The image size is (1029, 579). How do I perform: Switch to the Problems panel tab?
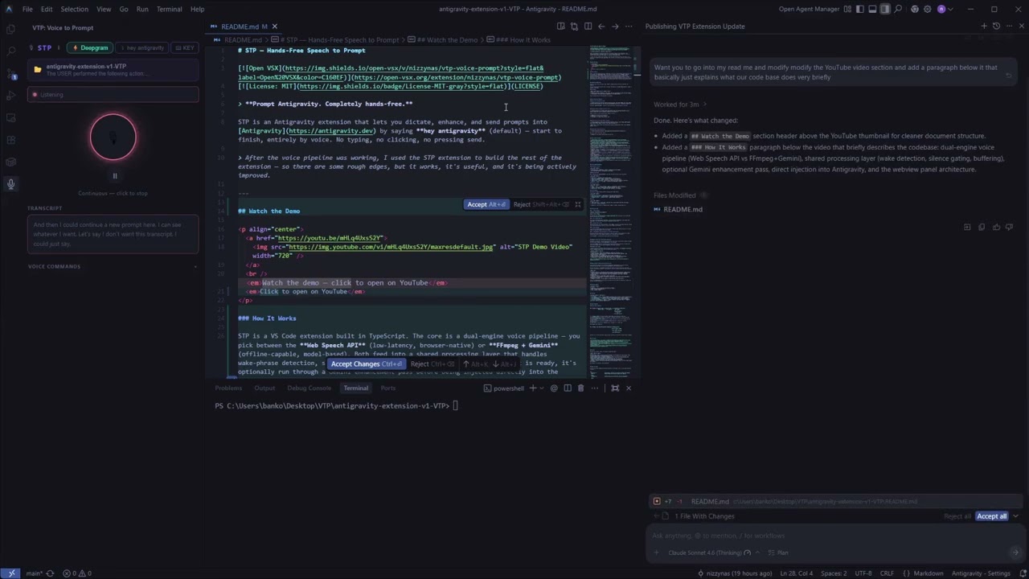click(x=228, y=388)
